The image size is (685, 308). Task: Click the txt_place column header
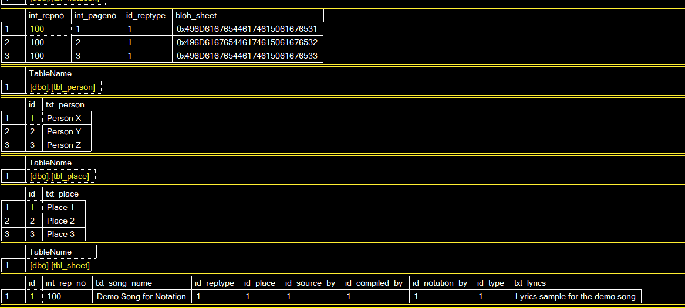coord(62,194)
